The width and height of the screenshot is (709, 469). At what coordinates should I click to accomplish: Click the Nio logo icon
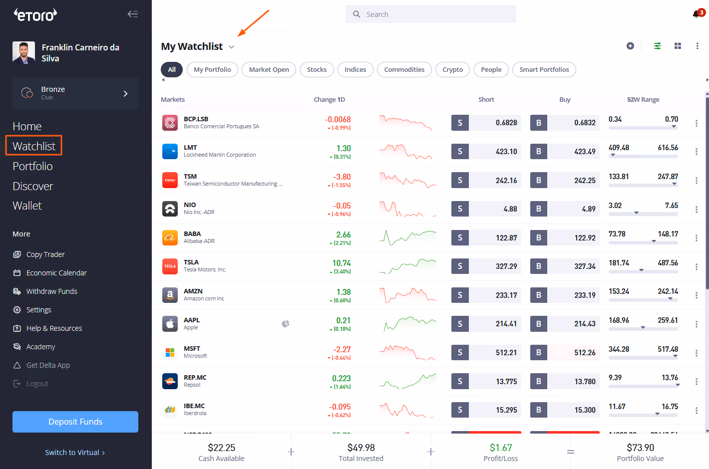point(170,209)
